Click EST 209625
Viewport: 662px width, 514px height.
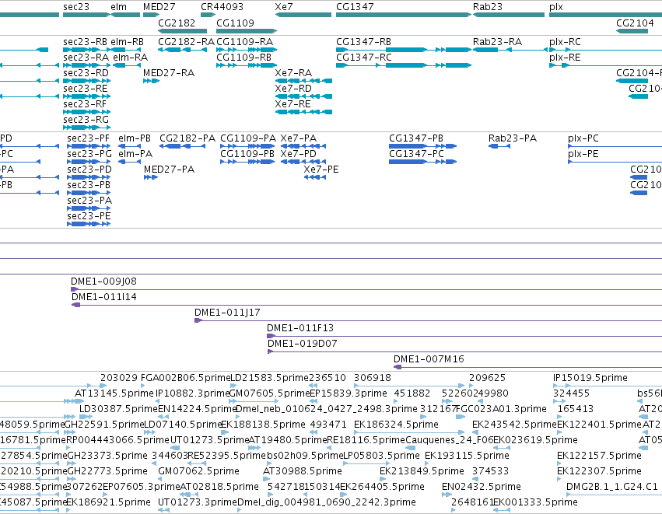[471, 386]
